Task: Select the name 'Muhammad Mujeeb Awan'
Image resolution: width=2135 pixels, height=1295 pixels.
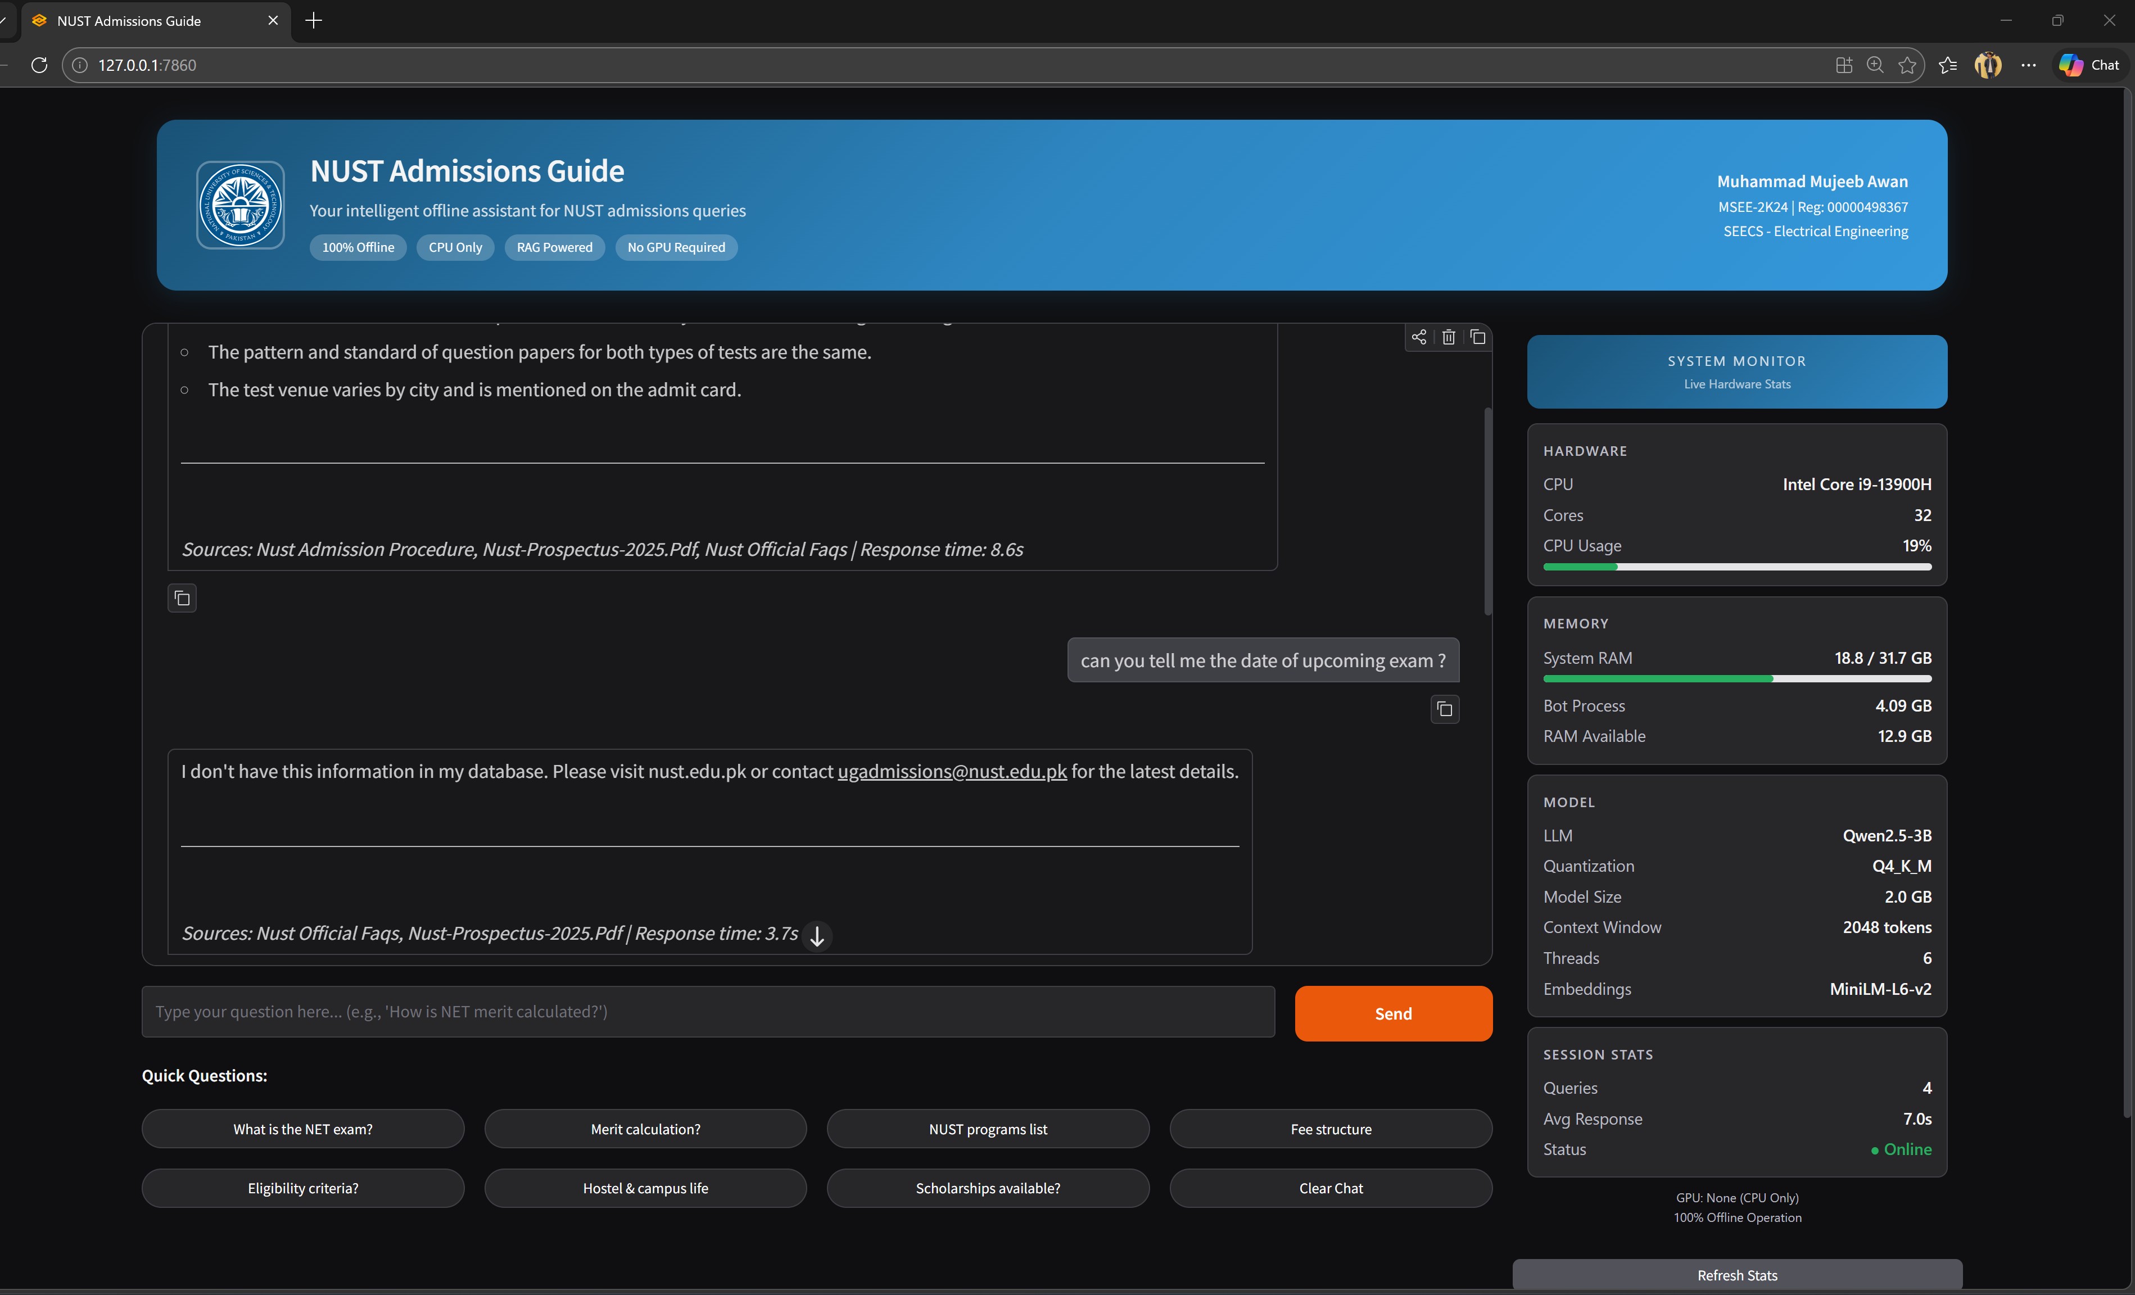Action: [1813, 181]
